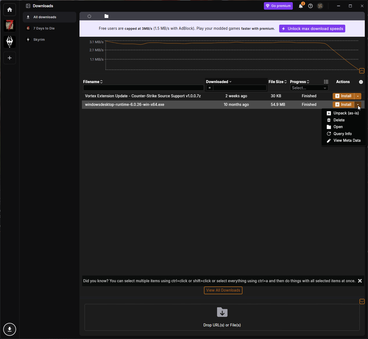Viewport: 368px width, 339px height.
Task: Choose Query Info from menu
Action: pyautogui.click(x=344, y=134)
